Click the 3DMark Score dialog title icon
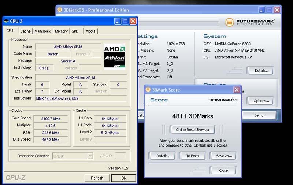The height and width of the screenshot is (185, 293). [x=148, y=89]
